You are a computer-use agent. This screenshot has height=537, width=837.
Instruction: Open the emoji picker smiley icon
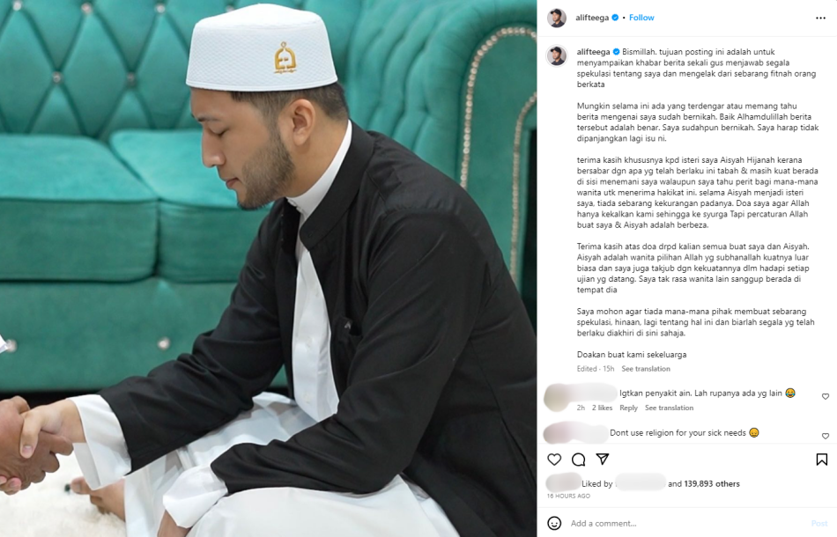[x=554, y=523]
